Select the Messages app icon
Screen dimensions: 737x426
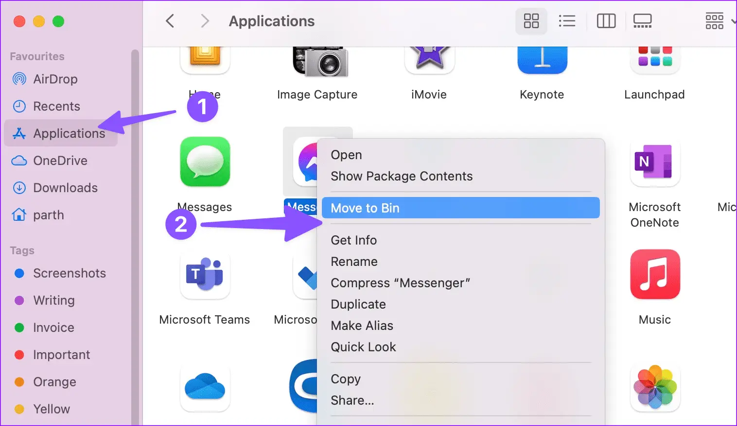pos(205,162)
